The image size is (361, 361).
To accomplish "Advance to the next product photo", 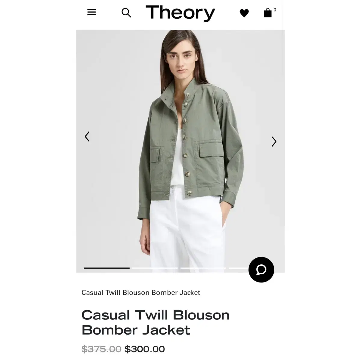I will 274,141.
